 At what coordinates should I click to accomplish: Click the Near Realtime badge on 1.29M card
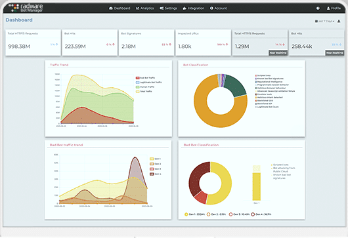(x=278, y=52)
